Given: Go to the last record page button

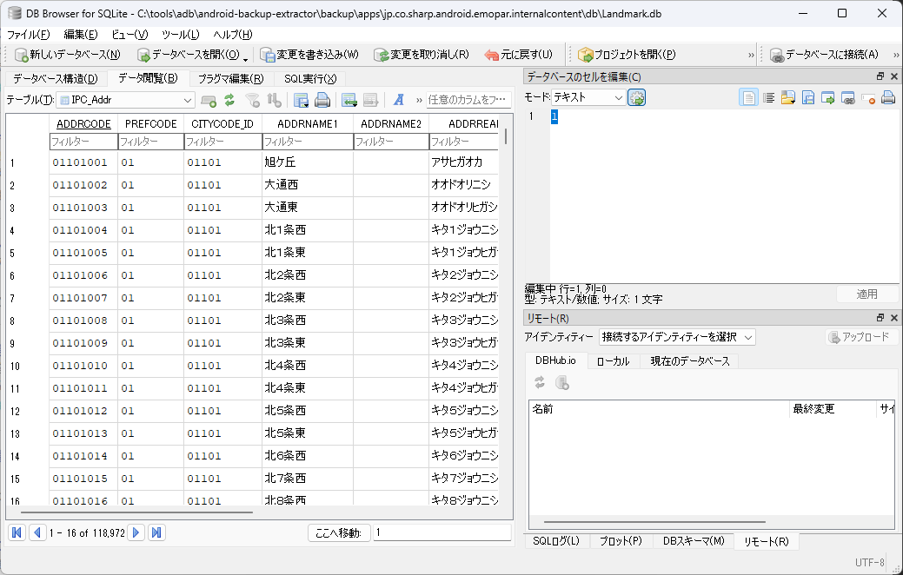Looking at the screenshot, I should point(156,532).
